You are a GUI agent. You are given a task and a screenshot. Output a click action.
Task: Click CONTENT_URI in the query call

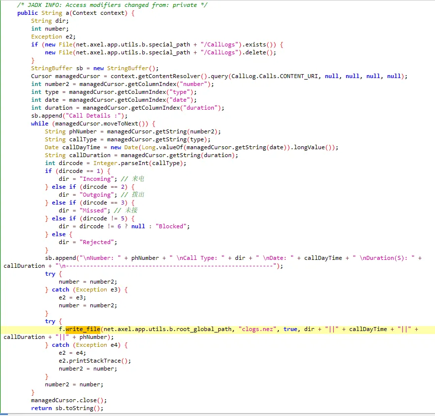tap(299, 76)
